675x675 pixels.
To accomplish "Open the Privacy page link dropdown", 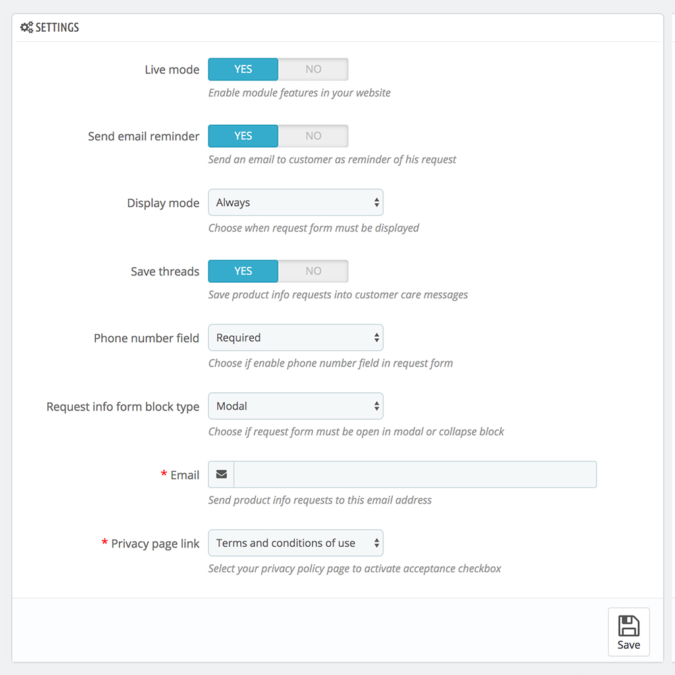I will point(296,543).
